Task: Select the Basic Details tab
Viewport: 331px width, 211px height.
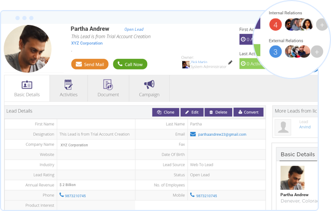Action: tap(27, 88)
